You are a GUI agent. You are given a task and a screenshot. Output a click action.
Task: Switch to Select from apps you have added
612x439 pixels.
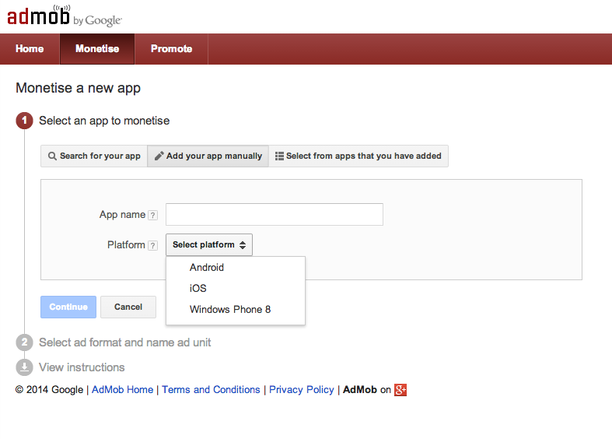coord(358,156)
